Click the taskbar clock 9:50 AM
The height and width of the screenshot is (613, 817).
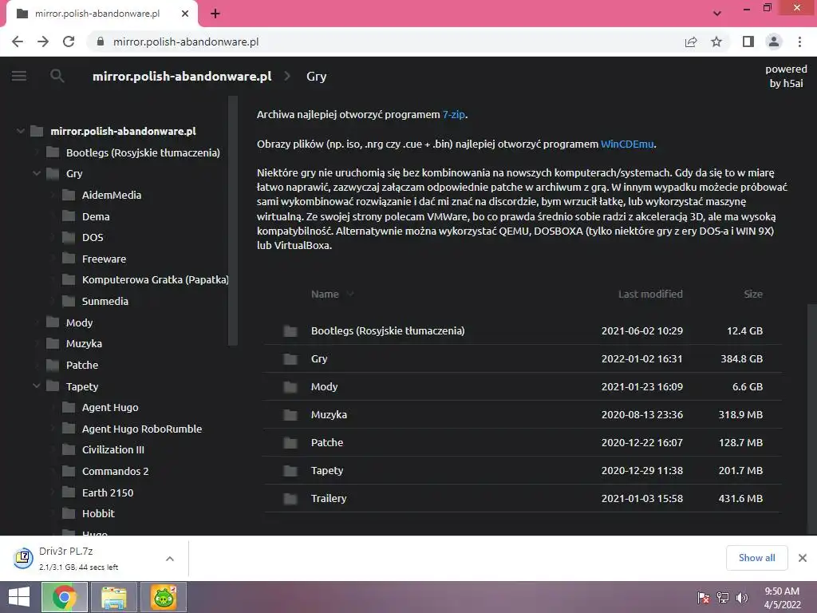(782, 591)
